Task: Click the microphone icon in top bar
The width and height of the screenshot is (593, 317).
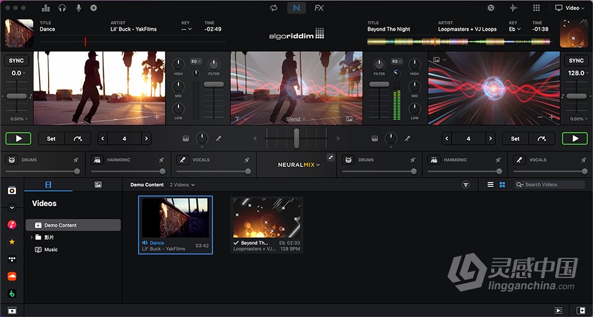Action: [78, 8]
